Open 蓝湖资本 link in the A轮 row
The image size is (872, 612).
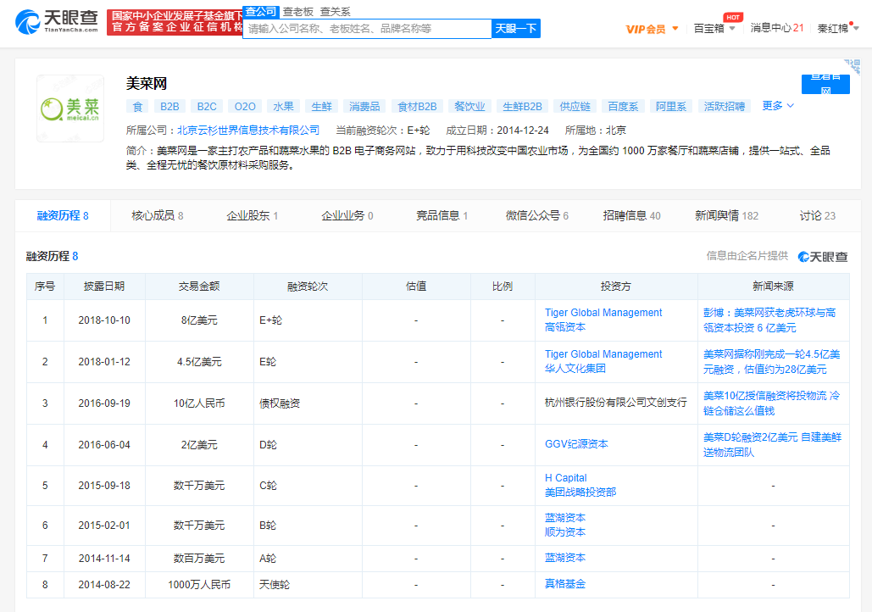pyautogui.click(x=565, y=558)
